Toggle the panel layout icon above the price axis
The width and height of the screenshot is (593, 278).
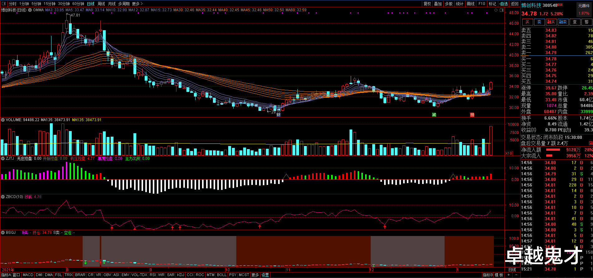pyautogui.click(x=501, y=10)
